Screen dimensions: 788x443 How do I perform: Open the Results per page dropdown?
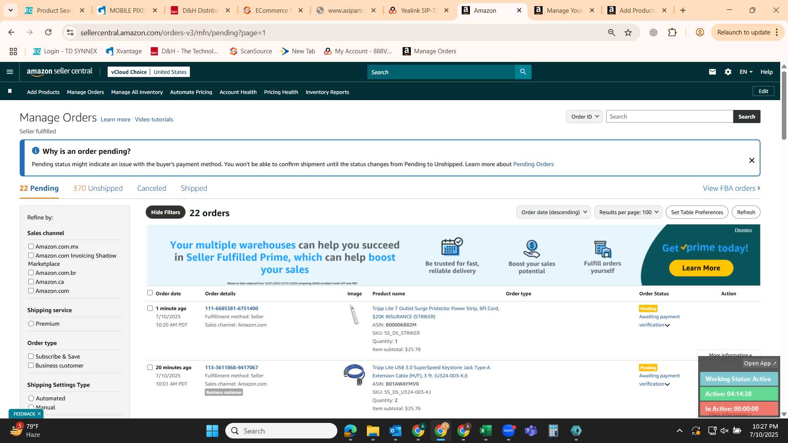(628, 212)
